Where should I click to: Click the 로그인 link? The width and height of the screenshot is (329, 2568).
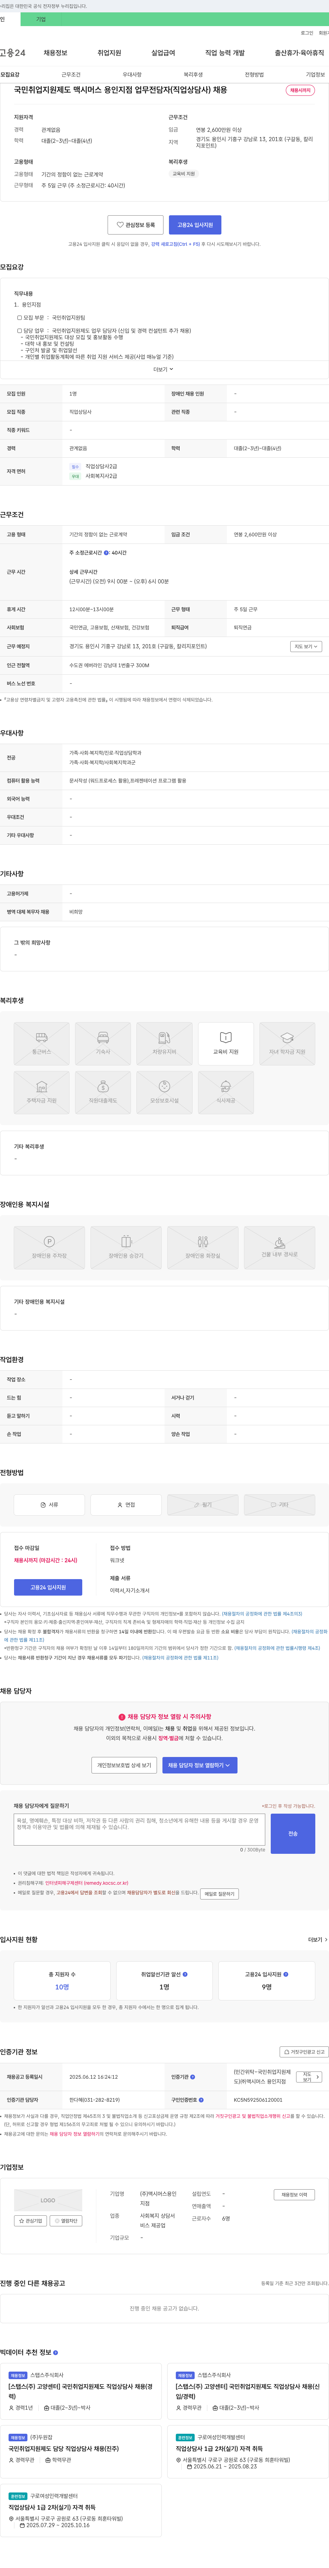pyautogui.click(x=307, y=33)
